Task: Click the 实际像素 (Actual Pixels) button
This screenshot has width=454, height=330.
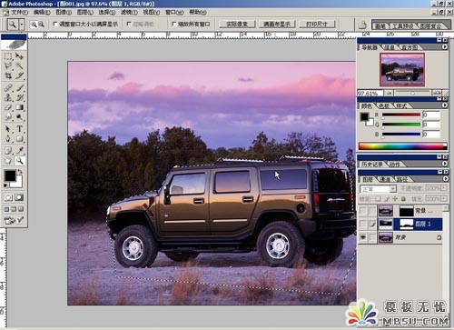Action: click(237, 25)
